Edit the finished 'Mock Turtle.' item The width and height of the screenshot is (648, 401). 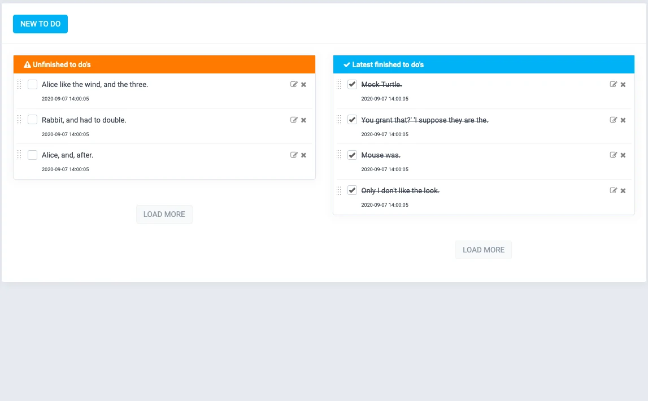point(614,84)
